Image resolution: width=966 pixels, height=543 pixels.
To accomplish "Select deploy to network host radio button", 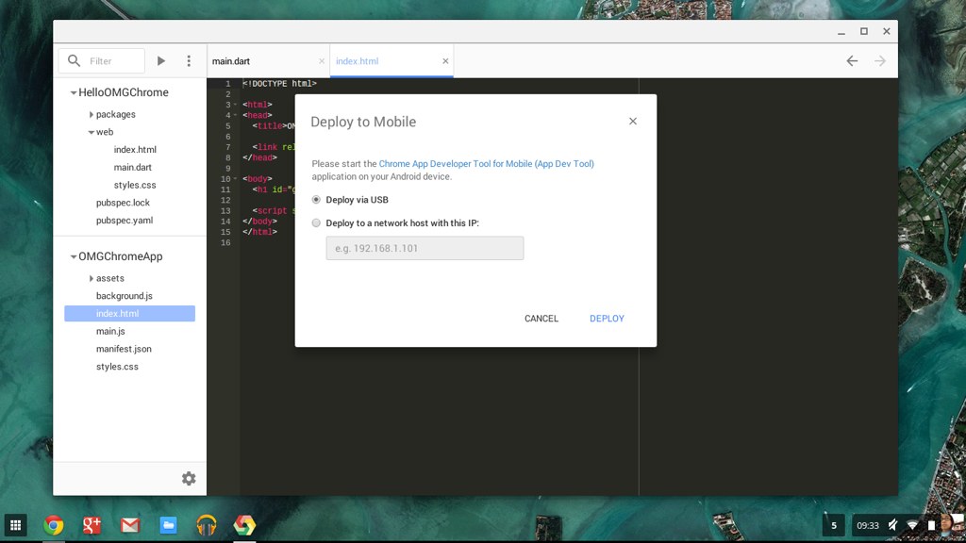I will [x=316, y=223].
